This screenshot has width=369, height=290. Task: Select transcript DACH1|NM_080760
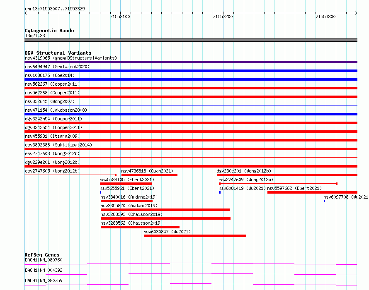coord(44,260)
